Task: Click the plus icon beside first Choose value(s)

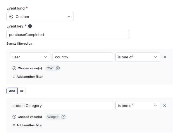Action: (x=14, y=68)
